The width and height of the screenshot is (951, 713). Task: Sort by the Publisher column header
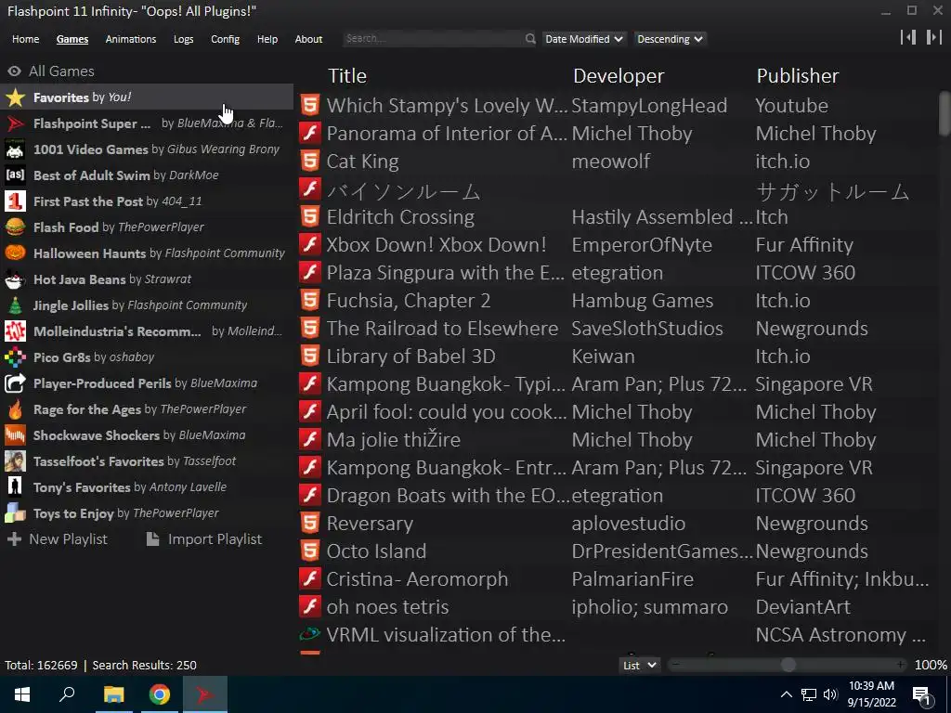pyautogui.click(x=798, y=76)
